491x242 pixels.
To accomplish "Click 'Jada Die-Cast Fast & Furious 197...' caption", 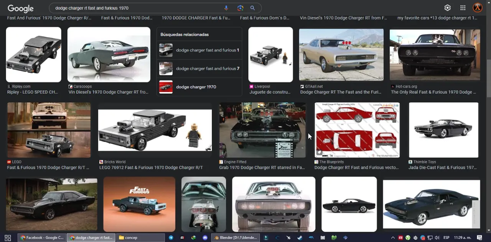I will coord(443,168).
